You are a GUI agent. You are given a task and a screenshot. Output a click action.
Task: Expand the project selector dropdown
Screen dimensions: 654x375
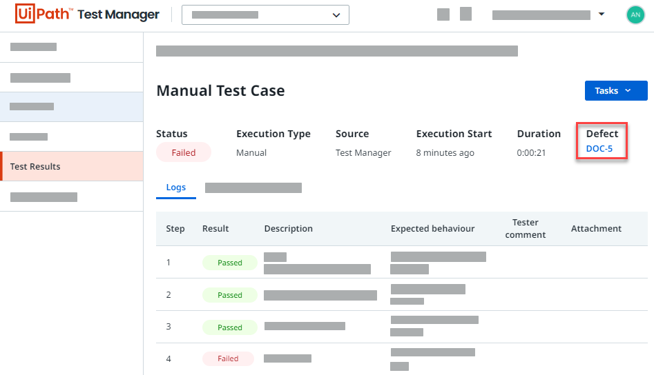[265, 14]
